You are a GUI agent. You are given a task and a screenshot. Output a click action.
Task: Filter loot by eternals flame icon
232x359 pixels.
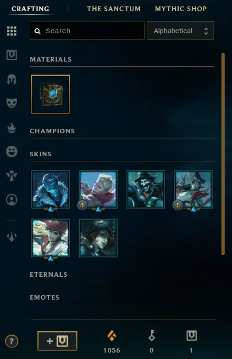point(11,127)
